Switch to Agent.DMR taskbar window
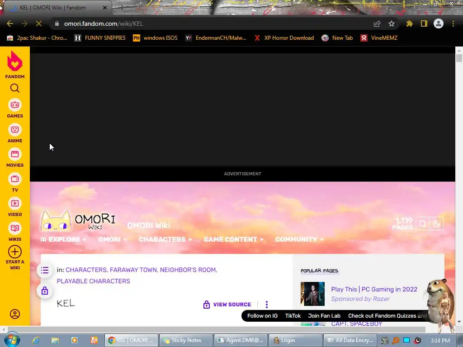The width and height of the screenshot is (463, 347). pos(241,340)
